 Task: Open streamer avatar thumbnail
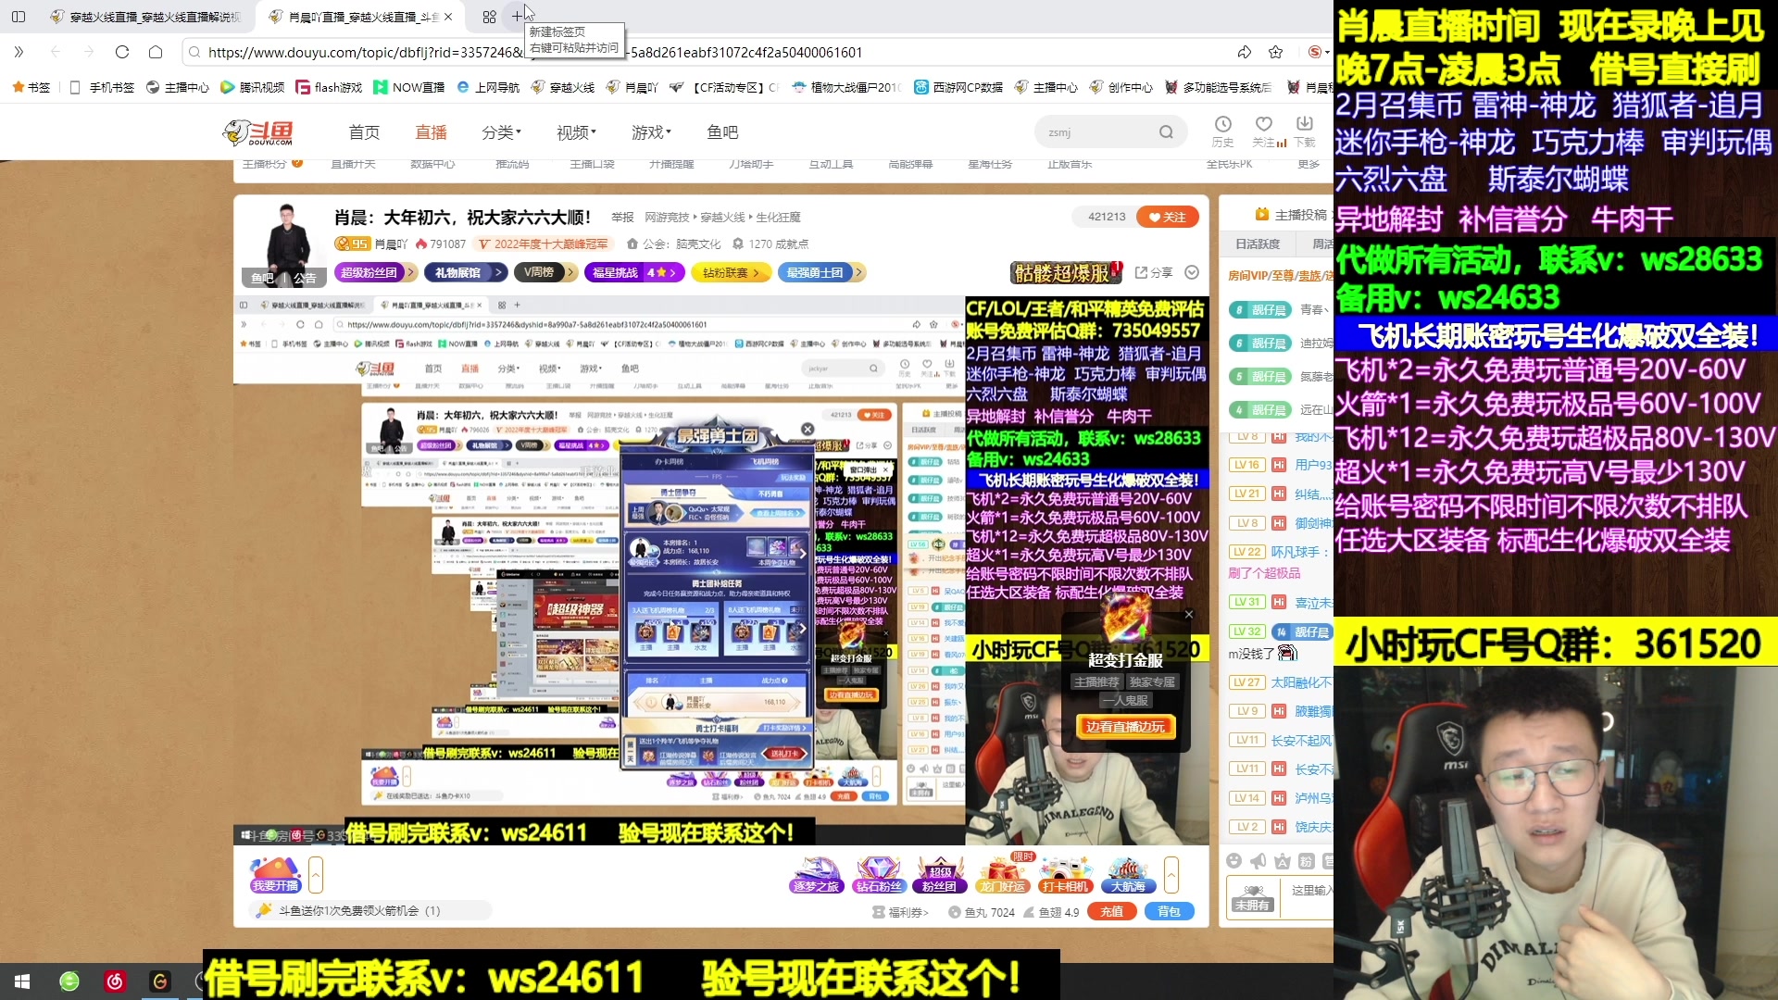pos(285,243)
